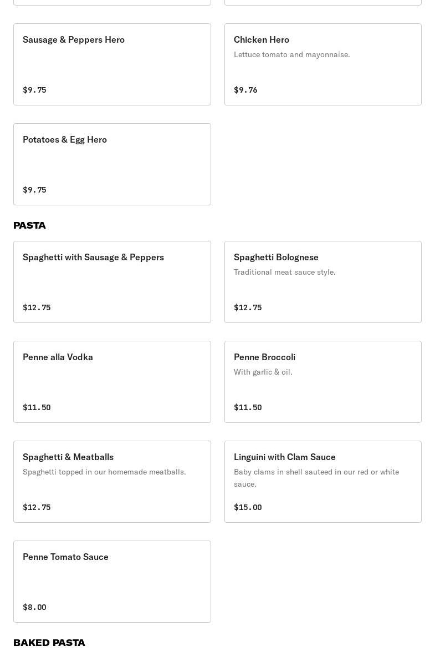Click the homemade meatballs description text
Image resolution: width=435 pixels, height=651 pixels.
[x=104, y=472]
